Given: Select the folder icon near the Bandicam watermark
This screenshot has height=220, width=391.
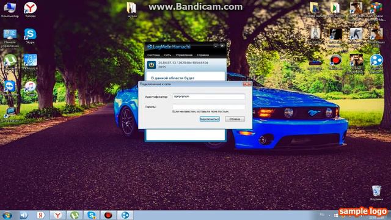Looking at the screenshot, I should pyautogui.click(x=132, y=10).
